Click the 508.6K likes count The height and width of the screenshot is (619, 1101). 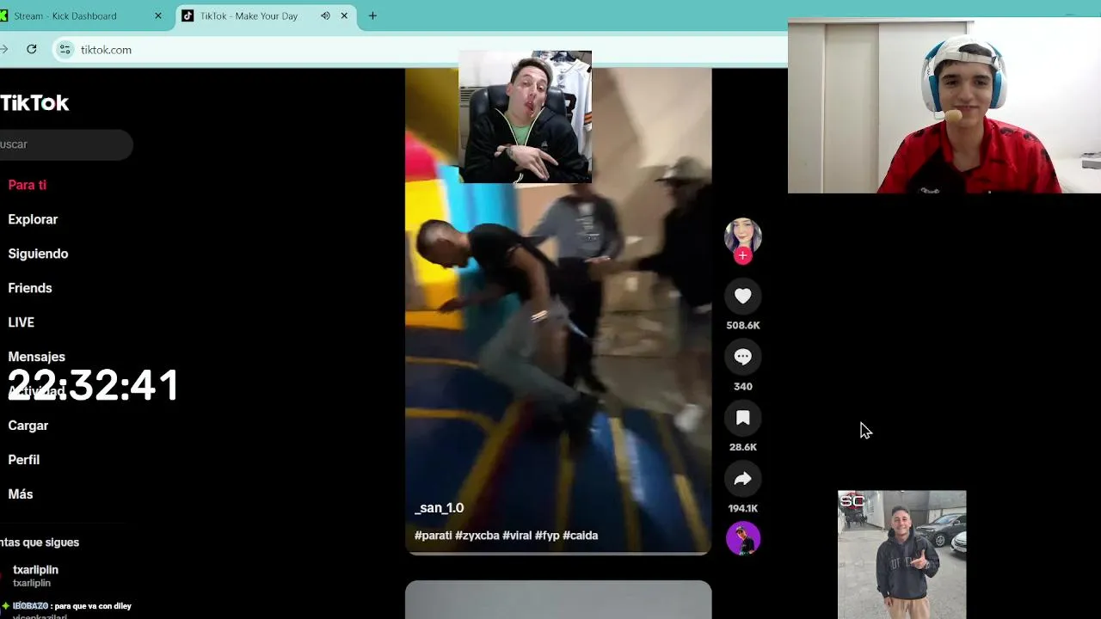coord(742,326)
